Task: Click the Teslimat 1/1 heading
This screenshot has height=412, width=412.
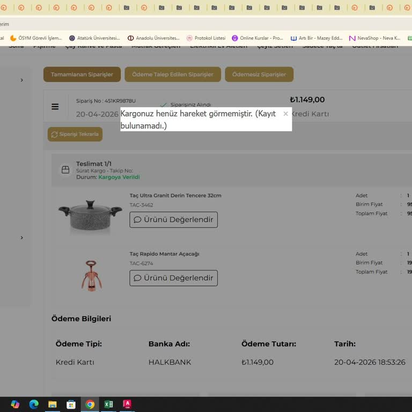Action: [94, 164]
